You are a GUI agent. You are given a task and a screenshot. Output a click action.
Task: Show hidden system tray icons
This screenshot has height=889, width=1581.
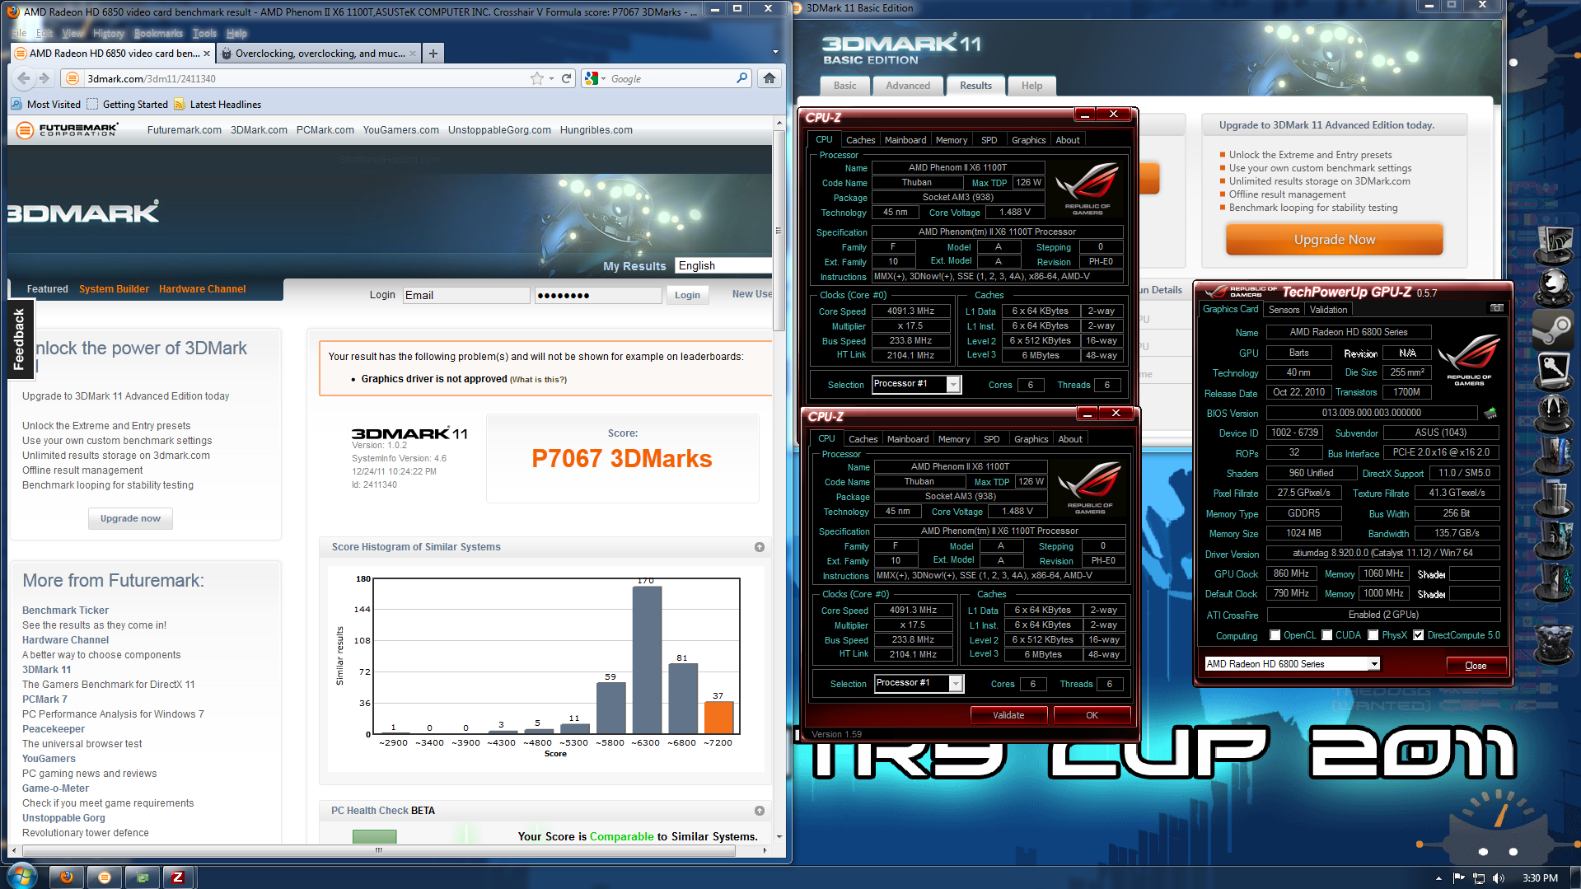[x=1438, y=878]
